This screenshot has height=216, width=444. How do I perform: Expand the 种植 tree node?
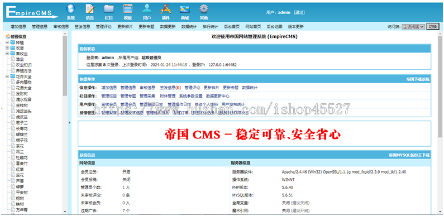[x=7, y=42]
